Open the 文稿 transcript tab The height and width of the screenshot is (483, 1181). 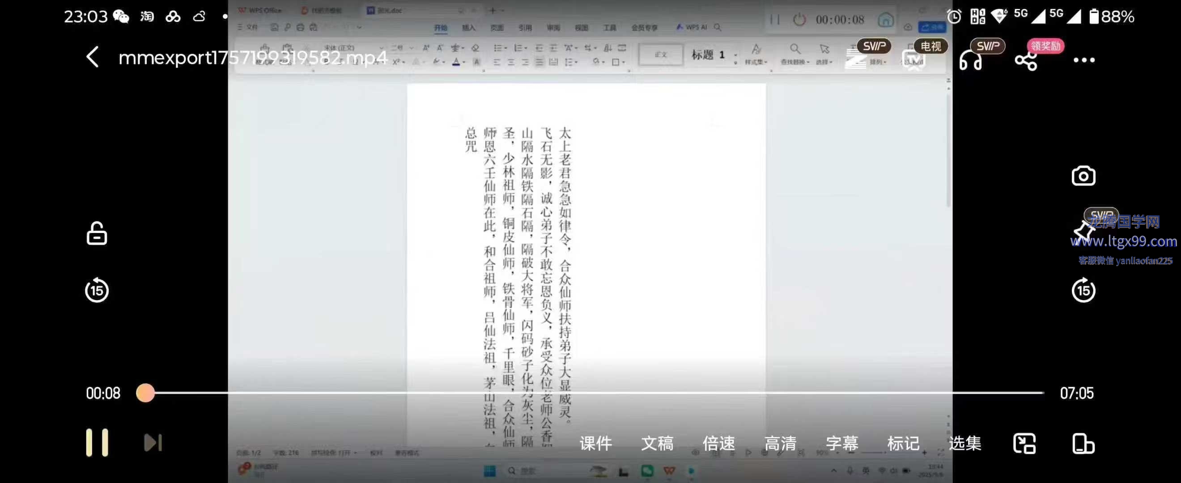point(657,443)
